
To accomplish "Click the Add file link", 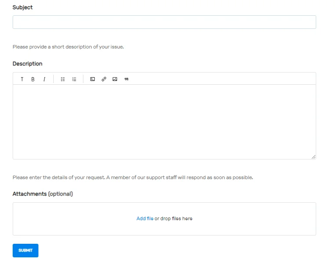I will (145, 218).
